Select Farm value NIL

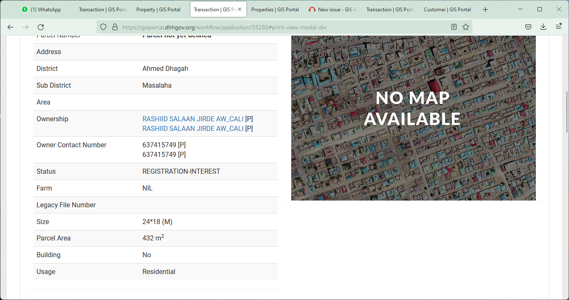tap(147, 188)
